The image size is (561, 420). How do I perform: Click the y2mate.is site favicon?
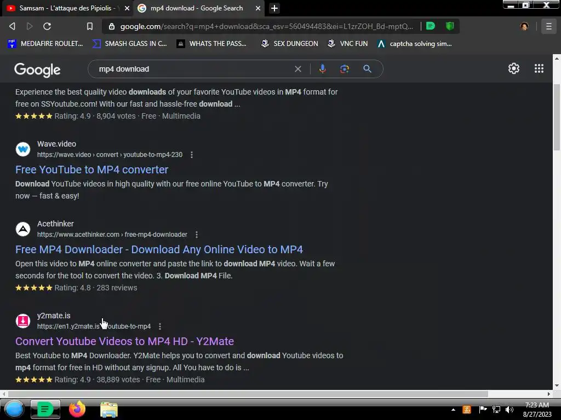point(23,320)
